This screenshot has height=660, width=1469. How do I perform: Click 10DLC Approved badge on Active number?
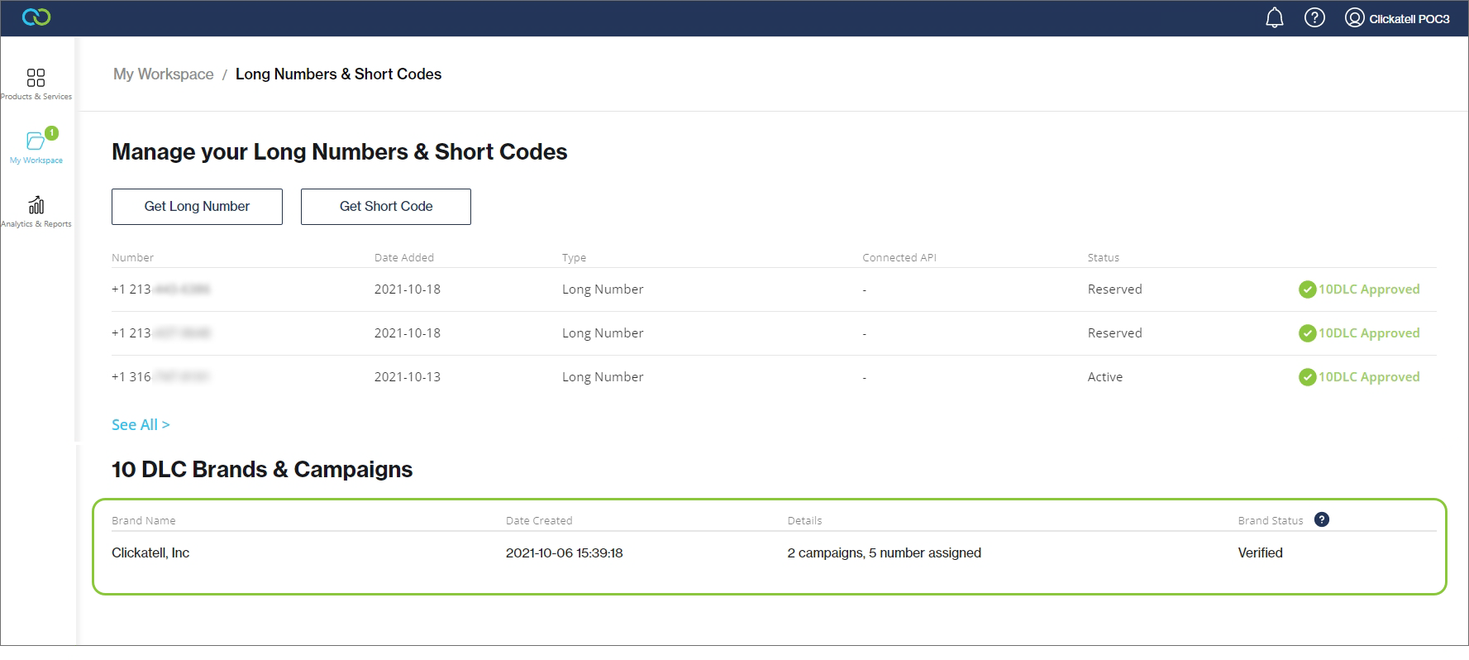point(1359,377)
